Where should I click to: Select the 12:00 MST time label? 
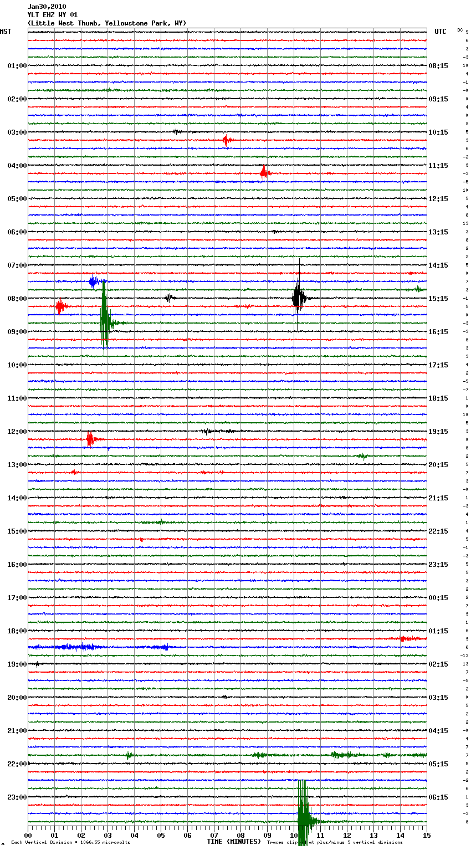[x=17, y=432]
